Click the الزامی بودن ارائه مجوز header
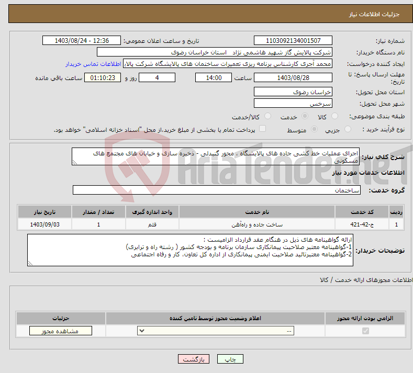The height and width of the screenshot is (373, 413). (x=365, y=318)
